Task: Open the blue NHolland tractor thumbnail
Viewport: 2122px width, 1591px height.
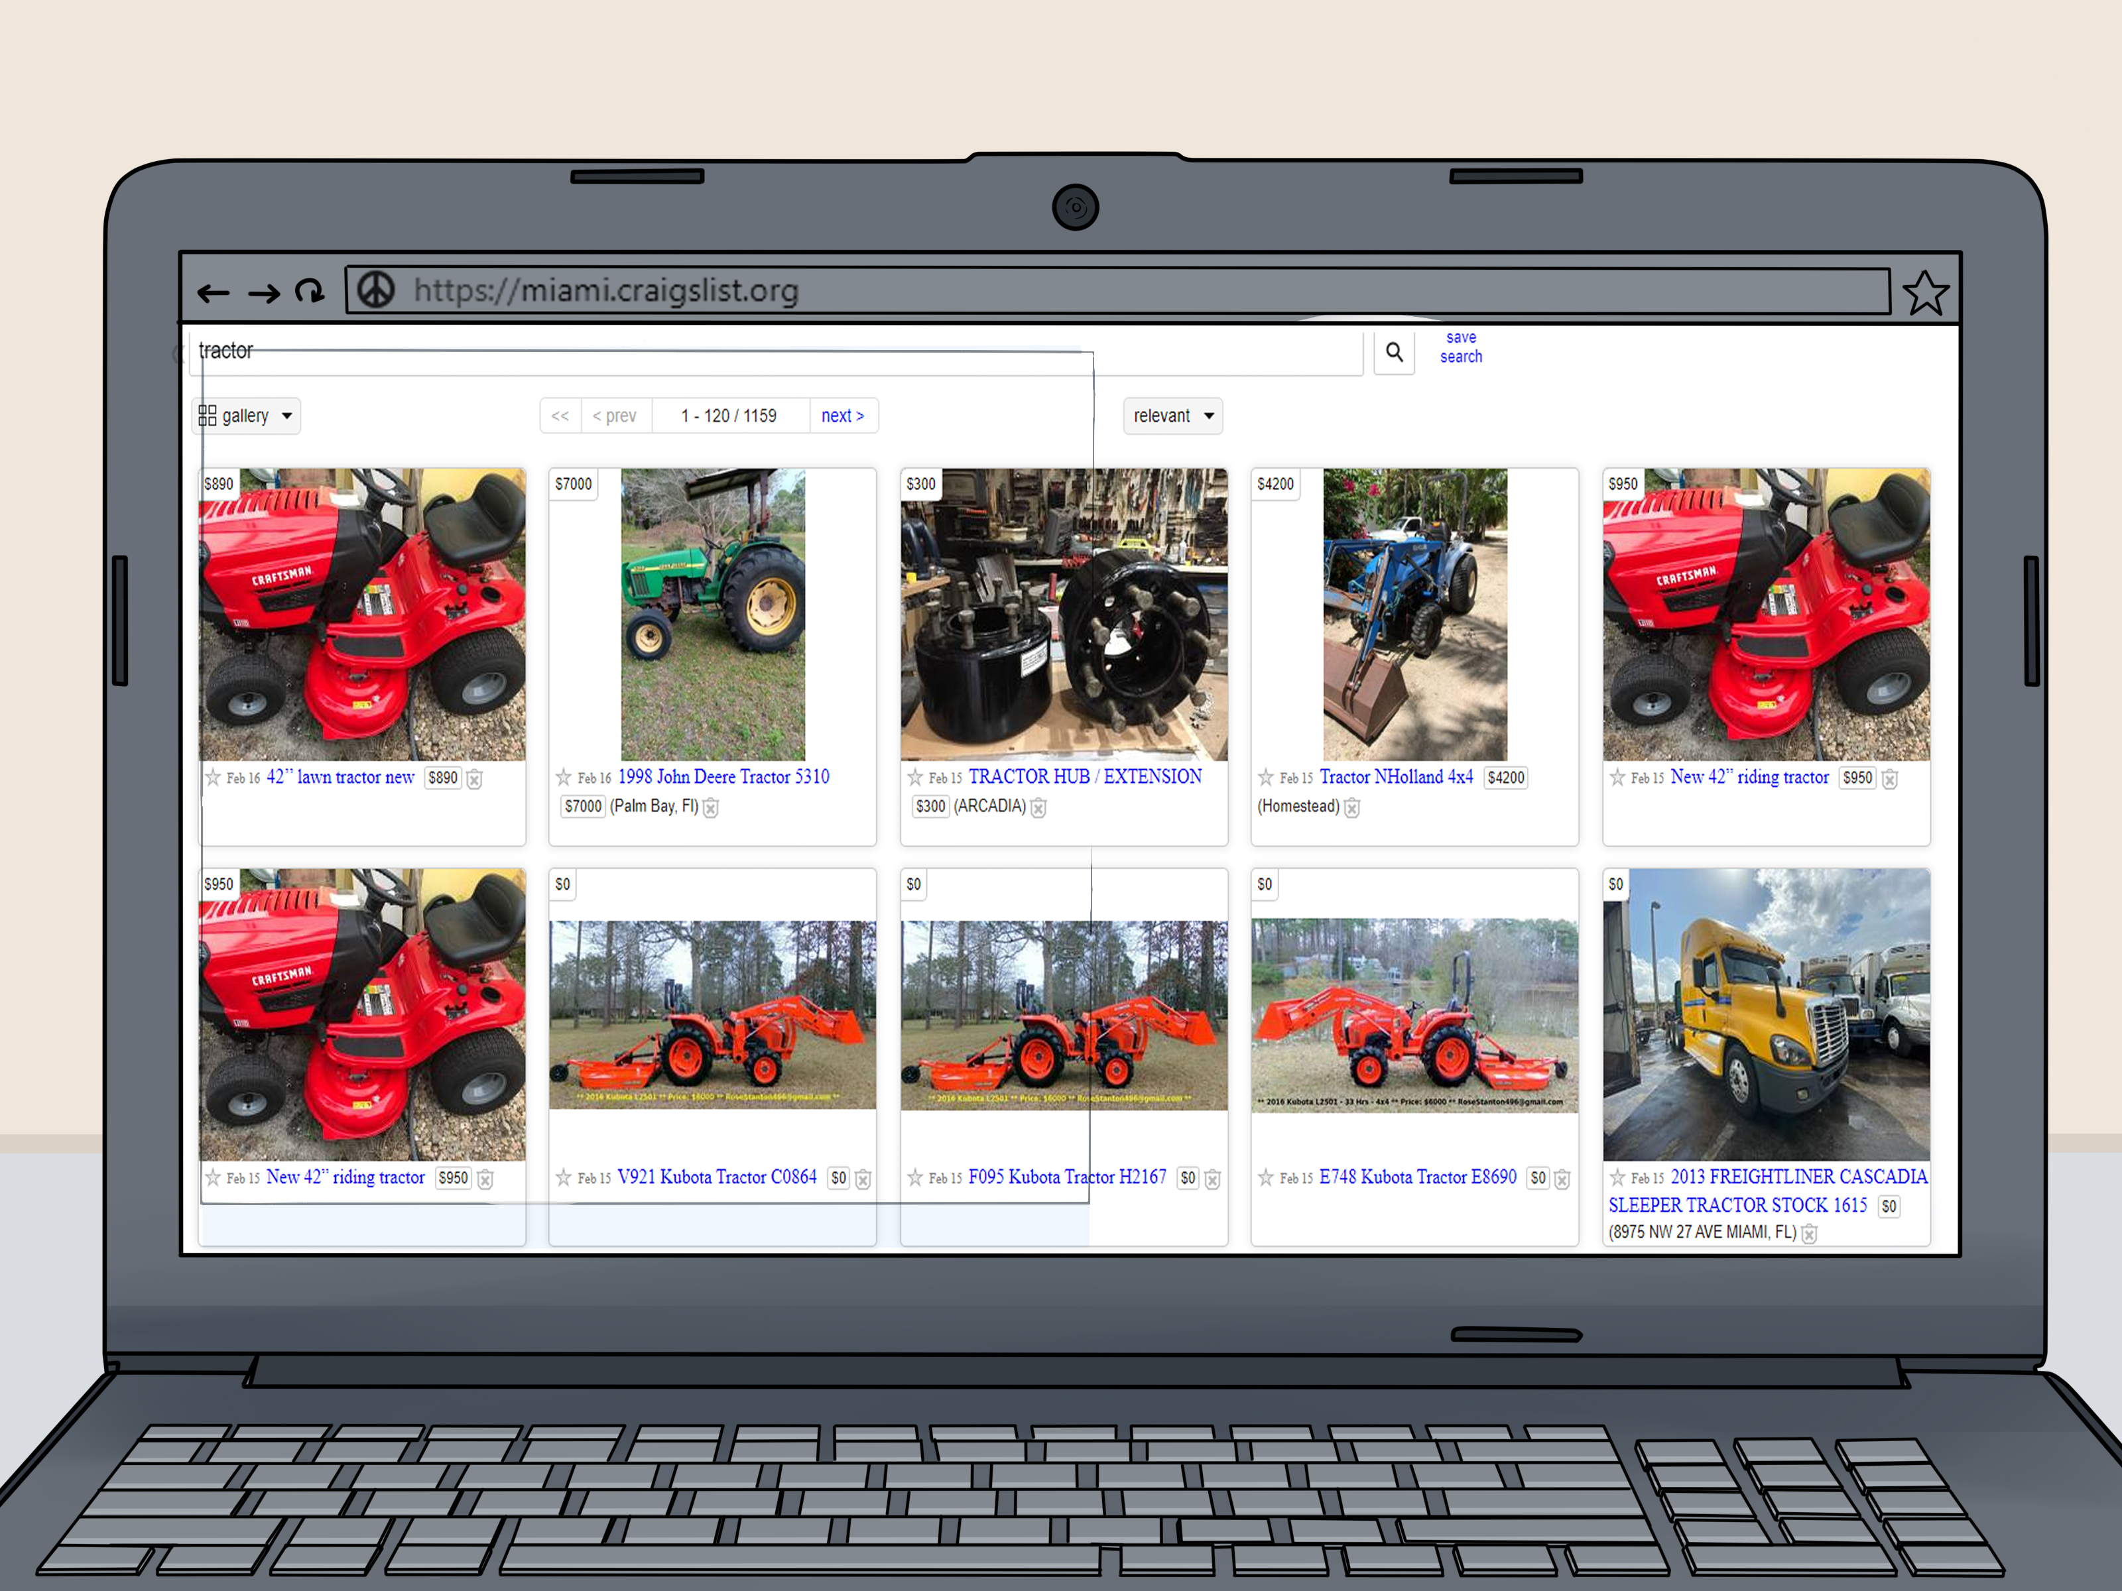Action: (1415, 615)
